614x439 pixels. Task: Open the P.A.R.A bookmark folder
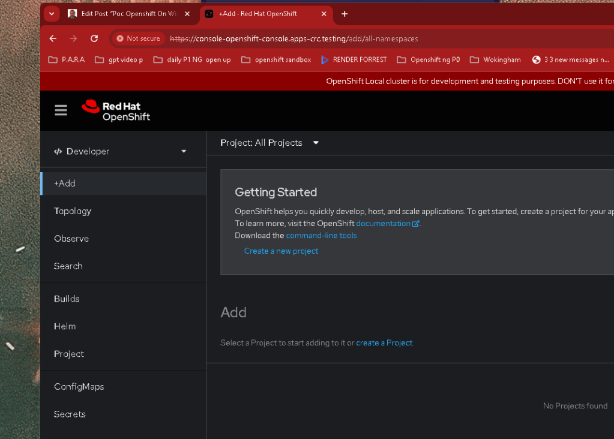67,59
